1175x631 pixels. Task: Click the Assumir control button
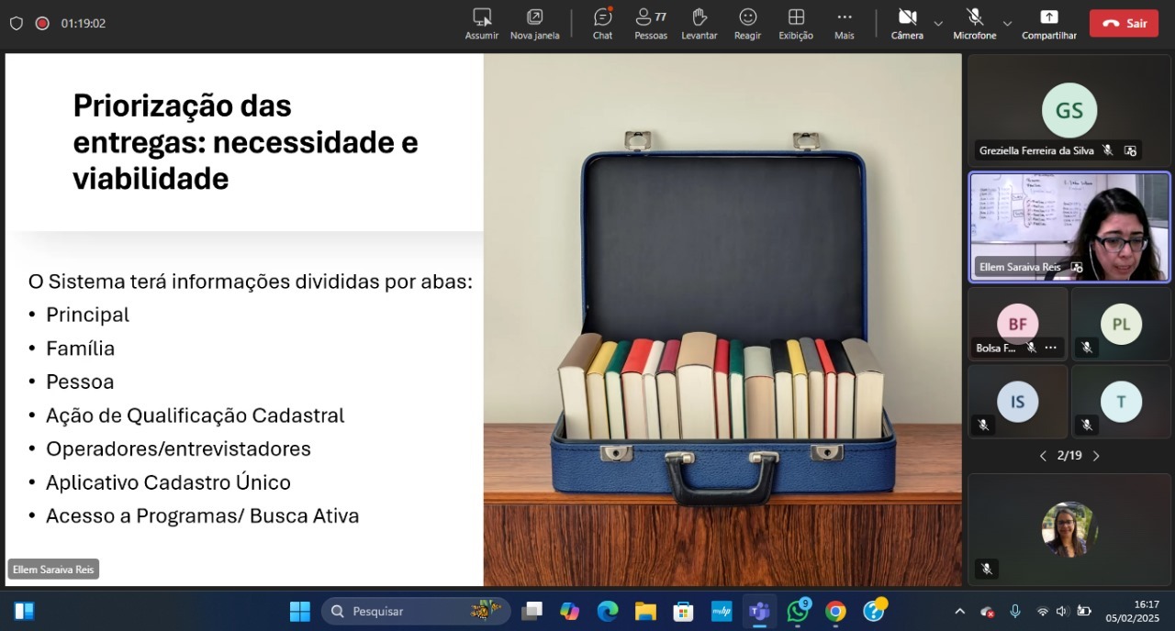coord(482,24)
